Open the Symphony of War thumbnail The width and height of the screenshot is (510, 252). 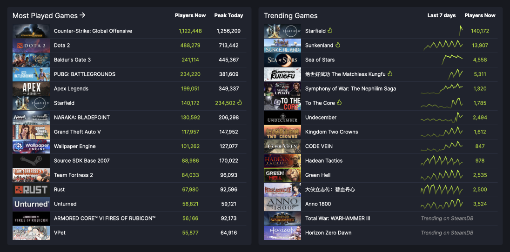282,88
